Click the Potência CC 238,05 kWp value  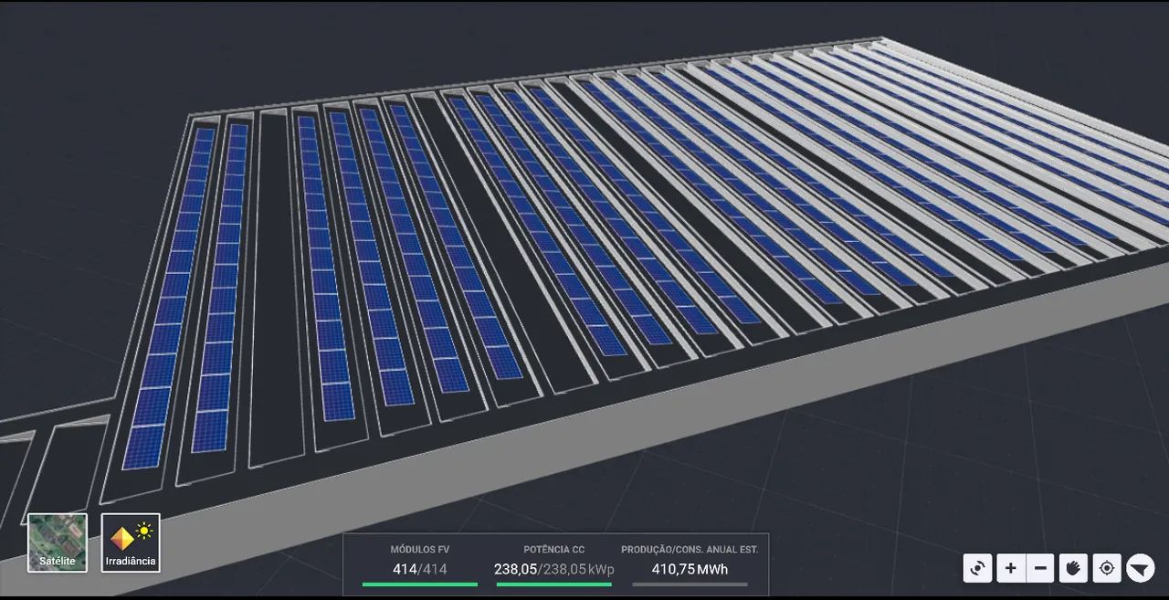(x=554, y=569)
